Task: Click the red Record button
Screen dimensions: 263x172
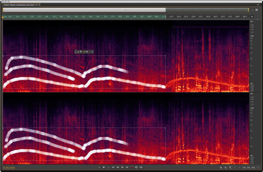Action: (x=131, y=167)
